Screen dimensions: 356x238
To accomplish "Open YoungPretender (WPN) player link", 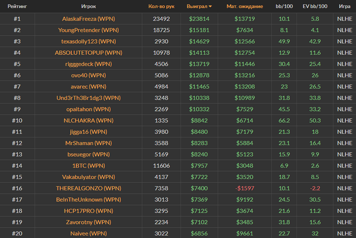I will tap(88, 30).
